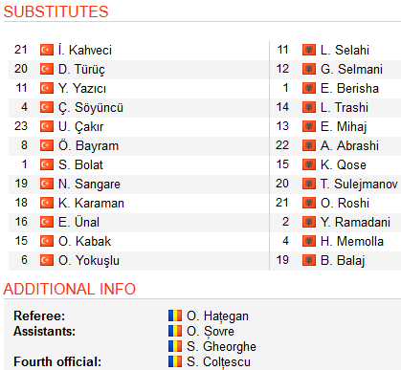The height and width of the screenshot is (370, 401).
Task: Click Turkey flag beside Ç. Söyüncü
Action: pos(47,107)
